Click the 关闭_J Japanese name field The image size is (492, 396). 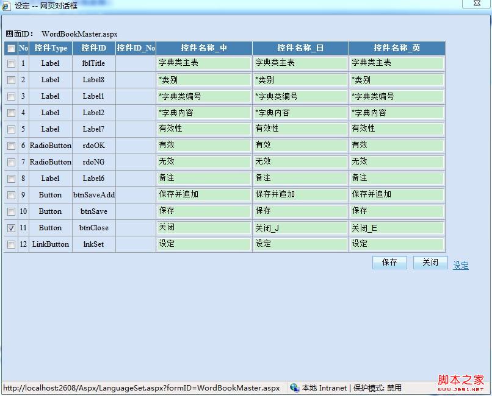pos(300,228)
